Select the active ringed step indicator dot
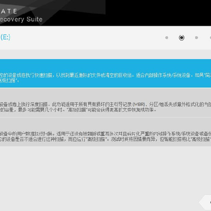The width and height of the screenshot is (211, 211). [x=182, y=38]
